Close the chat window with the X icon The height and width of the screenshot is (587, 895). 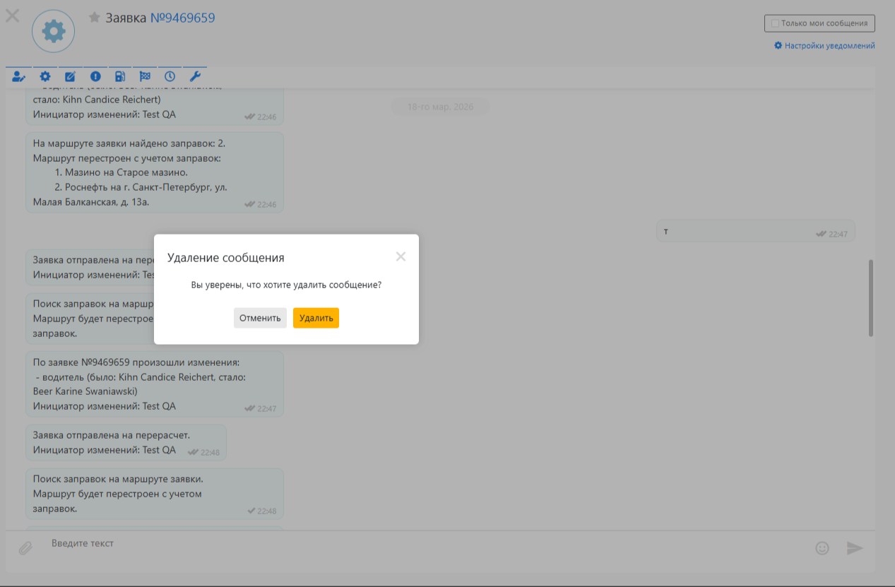click(13, 15)
